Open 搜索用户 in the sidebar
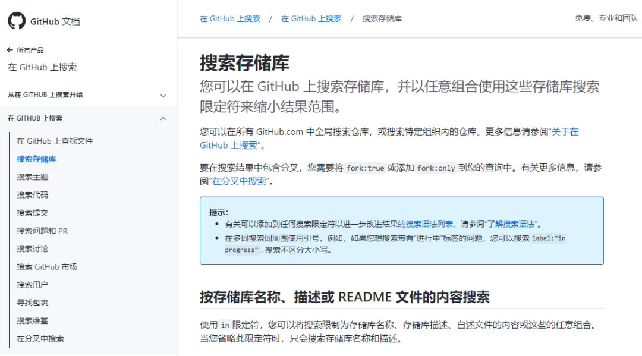The width and height of the screenshot is (642, 356). [x=32, y=285]
